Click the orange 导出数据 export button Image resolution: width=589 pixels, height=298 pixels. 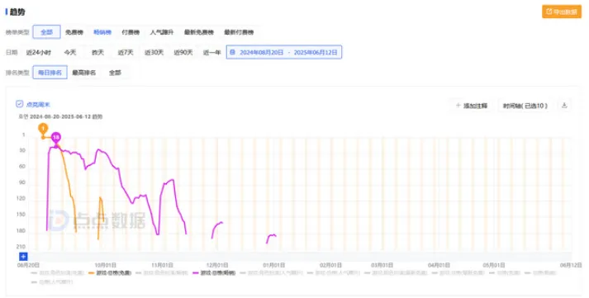(562, 12)
